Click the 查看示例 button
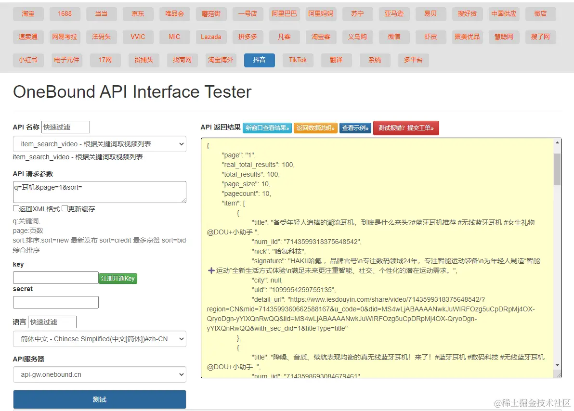This screenshot has width=574, height=411. 355,128
